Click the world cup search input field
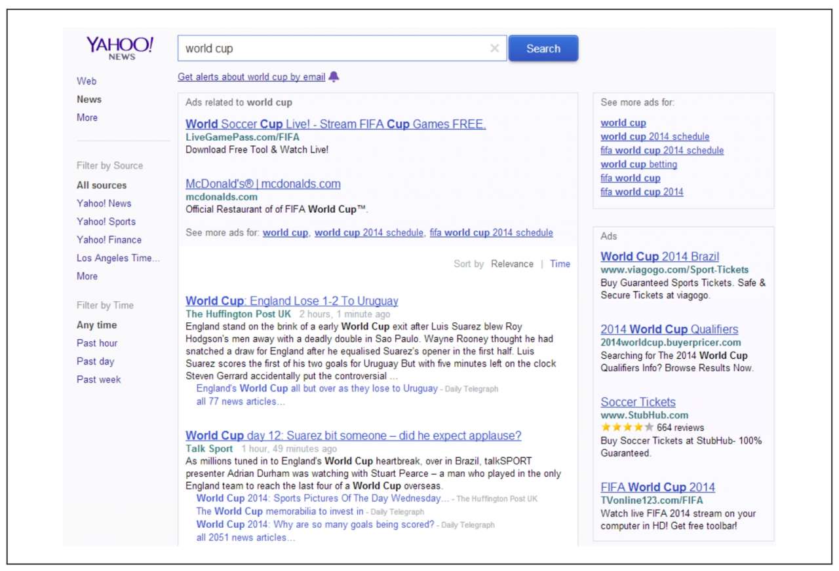 coord(342,48)
